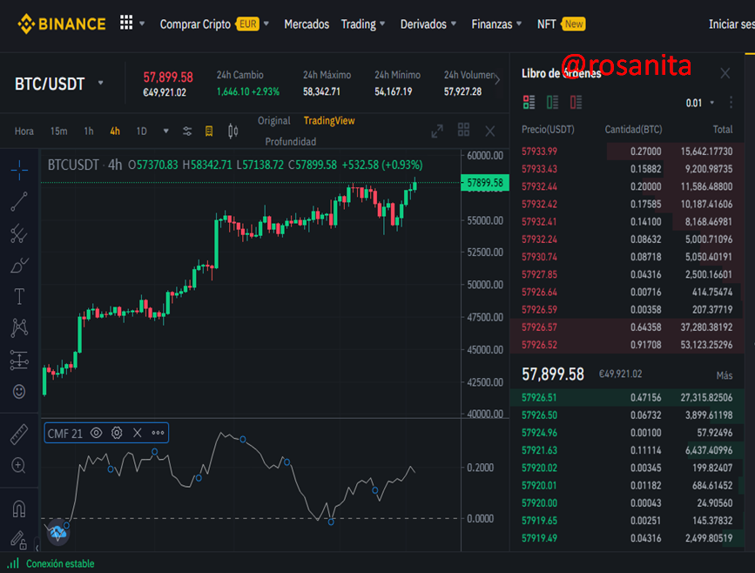Click the EUR currency badge

point(247,24)
